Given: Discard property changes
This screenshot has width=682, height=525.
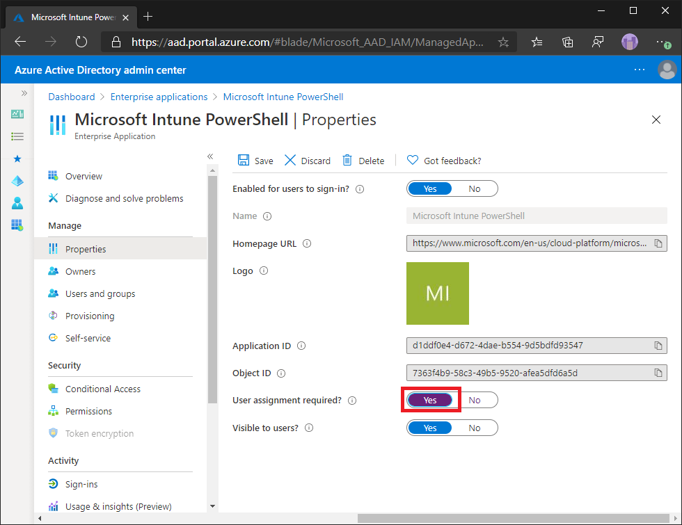Looking at the screenshot, I should tap(308, 161).
